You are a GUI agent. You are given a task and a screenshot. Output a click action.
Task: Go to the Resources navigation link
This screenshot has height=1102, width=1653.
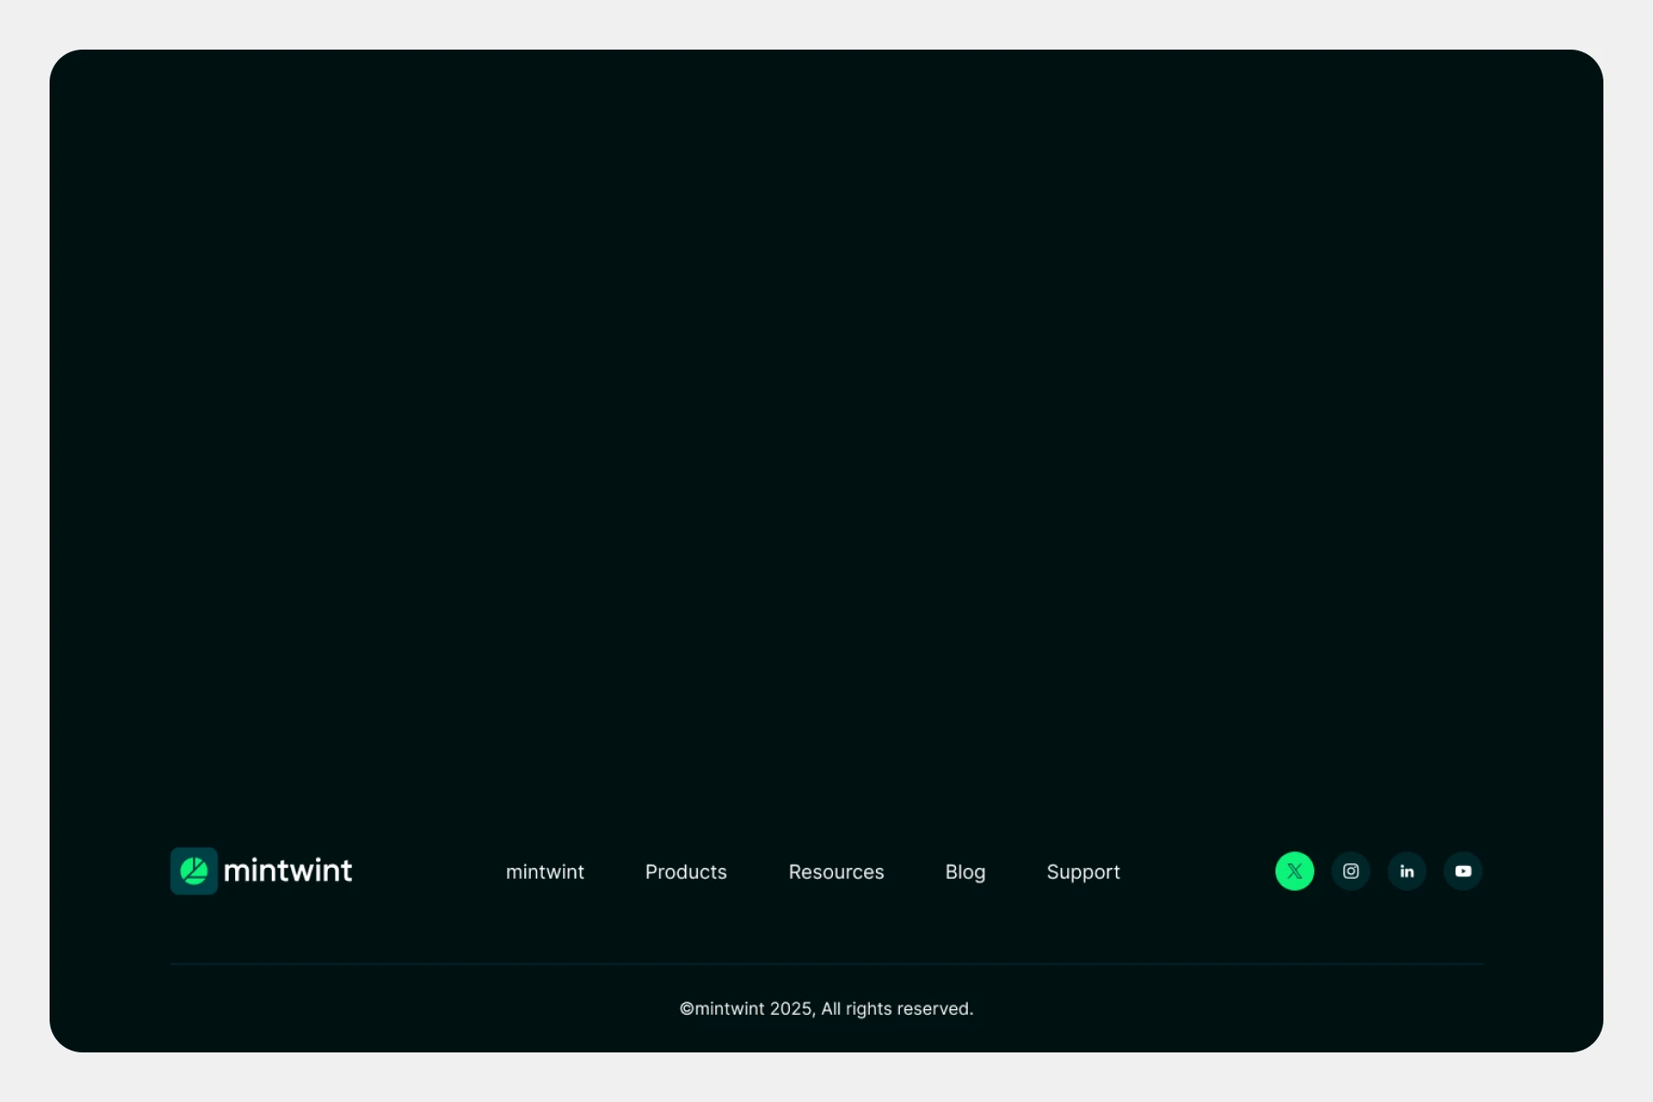[836, 872]
